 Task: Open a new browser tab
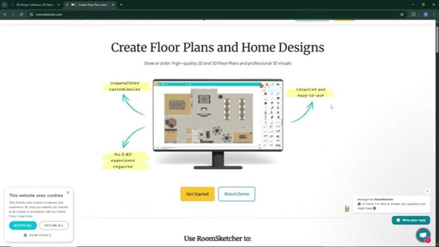pyautogui.click(x=121, y=5)
